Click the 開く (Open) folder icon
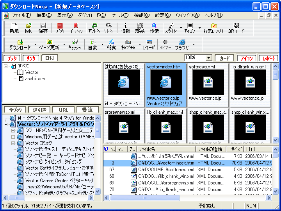281x211 pixels. pyautogui.click(x=28, y=28)
